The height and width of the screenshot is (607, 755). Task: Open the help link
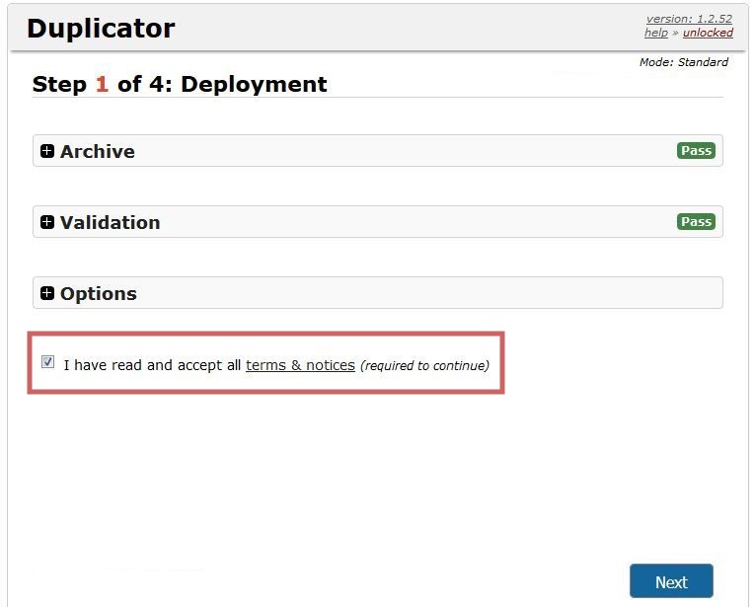click(655, 33)
